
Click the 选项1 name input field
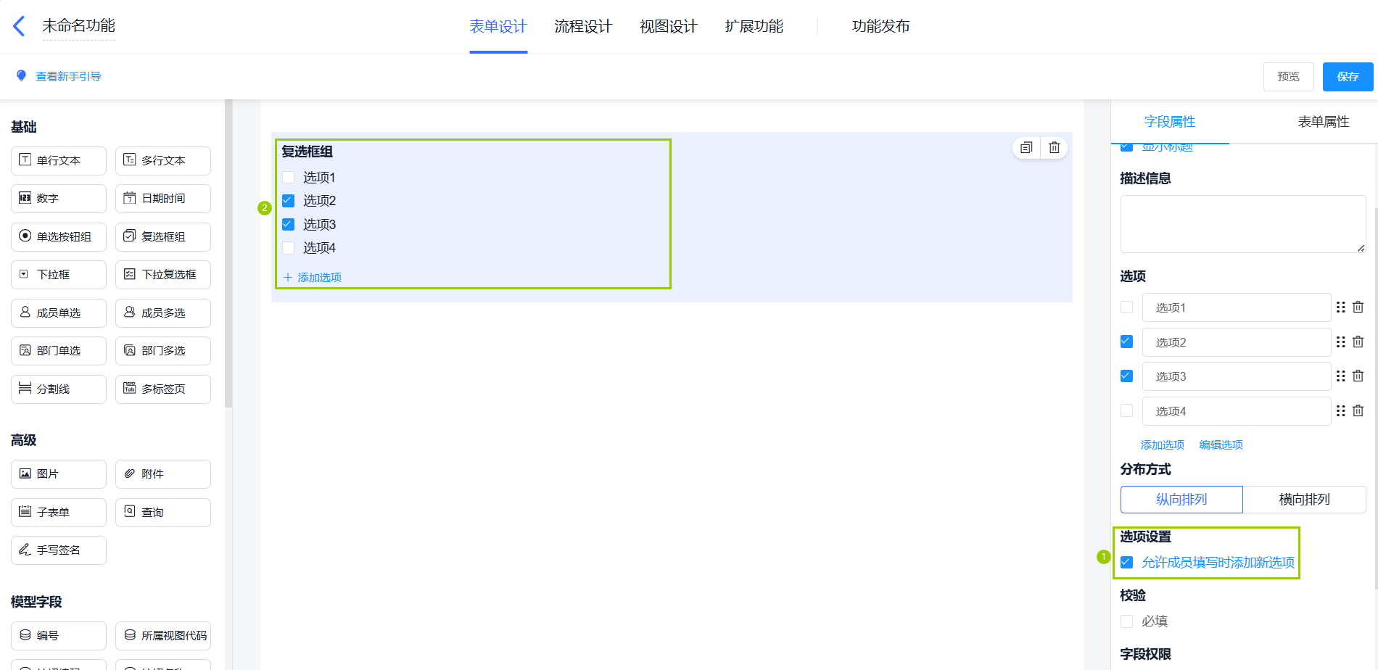(x=1237, y=307)
